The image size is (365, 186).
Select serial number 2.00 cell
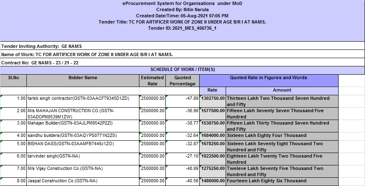point(14,113)
